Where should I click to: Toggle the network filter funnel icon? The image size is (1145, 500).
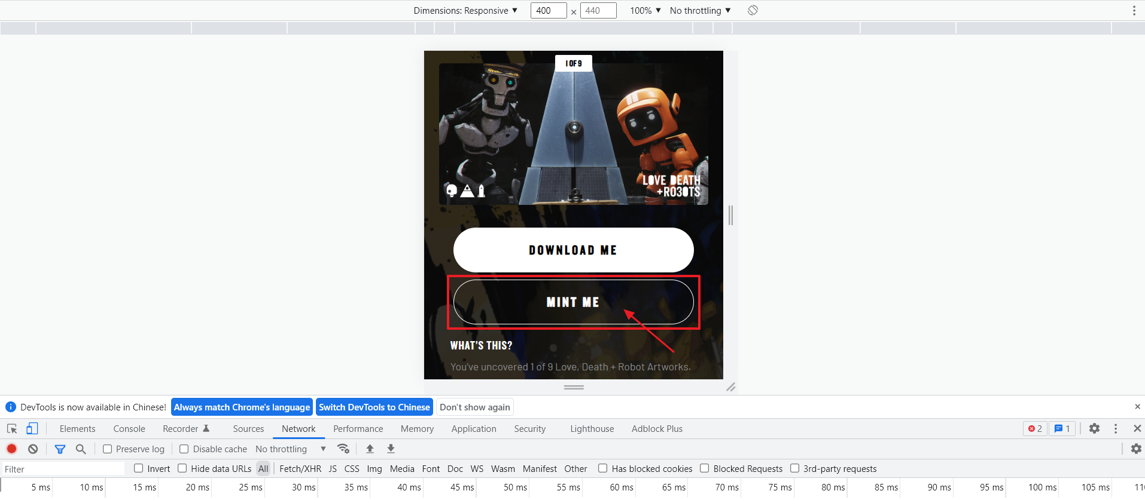[x=60, y=449]
